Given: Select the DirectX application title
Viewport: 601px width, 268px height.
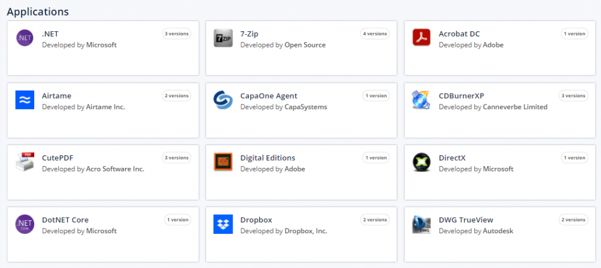Looking at the screenshot, I should coord(453,158).
